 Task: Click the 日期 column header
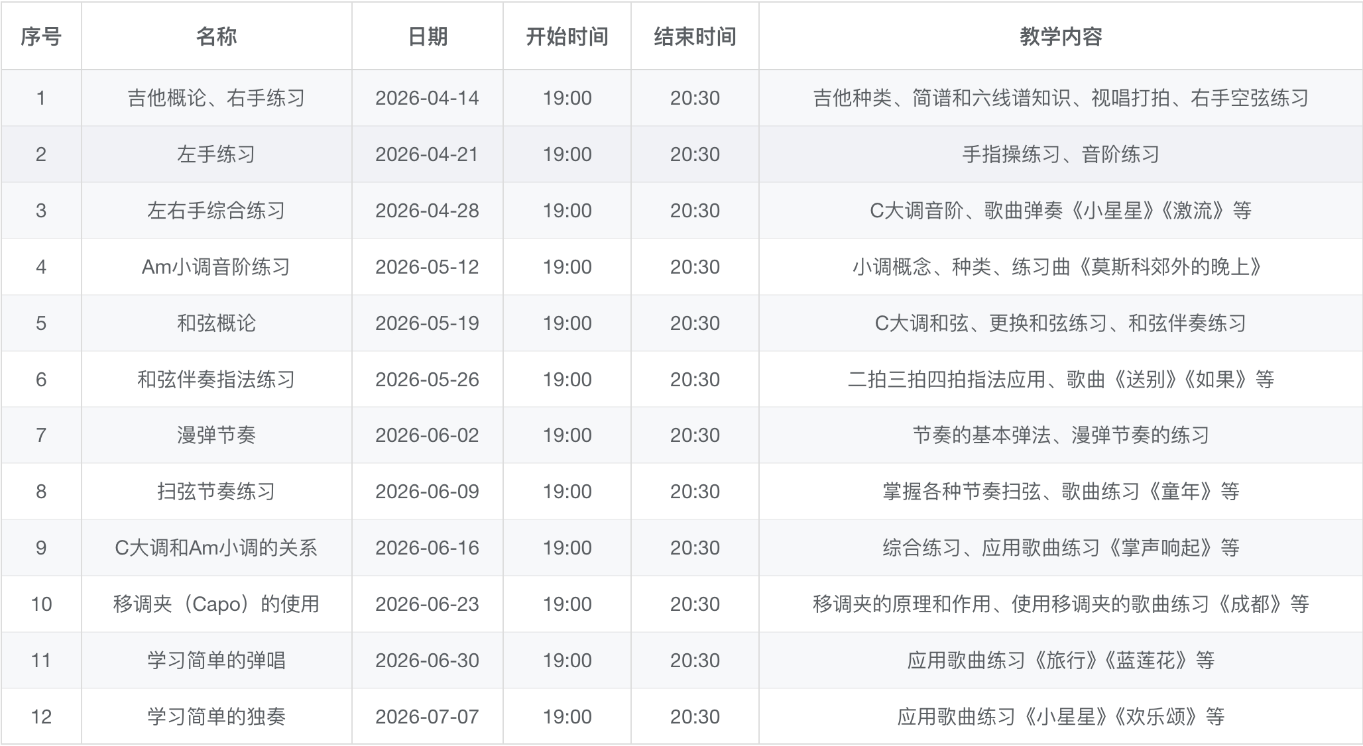pos(427,36)
